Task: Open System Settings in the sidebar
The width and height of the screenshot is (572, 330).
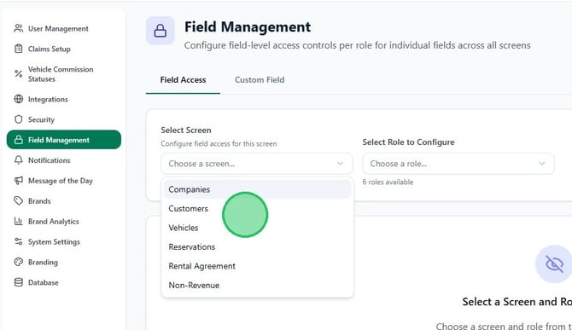Action: [64, 242]
